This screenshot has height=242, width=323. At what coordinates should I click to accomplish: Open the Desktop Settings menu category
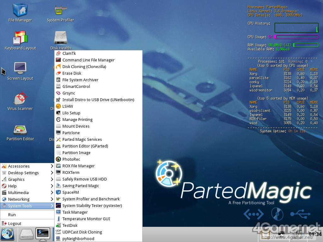point(27,173)
